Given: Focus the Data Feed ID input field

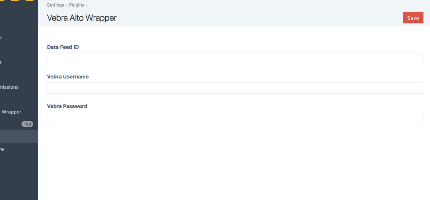Looking at the screenshot, I should [235, 58].
